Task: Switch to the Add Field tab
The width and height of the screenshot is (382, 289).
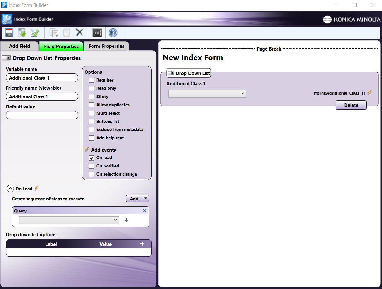Action: (19, 46)
